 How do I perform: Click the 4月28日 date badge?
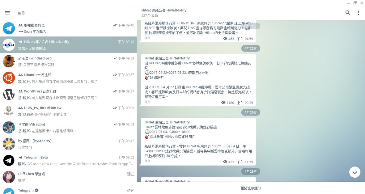click(x=251, y=172)
